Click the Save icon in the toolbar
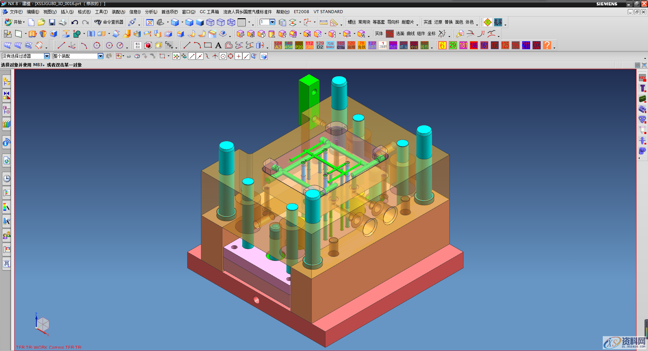Viewport: 648px width, 351px height. tap(52, 22)
